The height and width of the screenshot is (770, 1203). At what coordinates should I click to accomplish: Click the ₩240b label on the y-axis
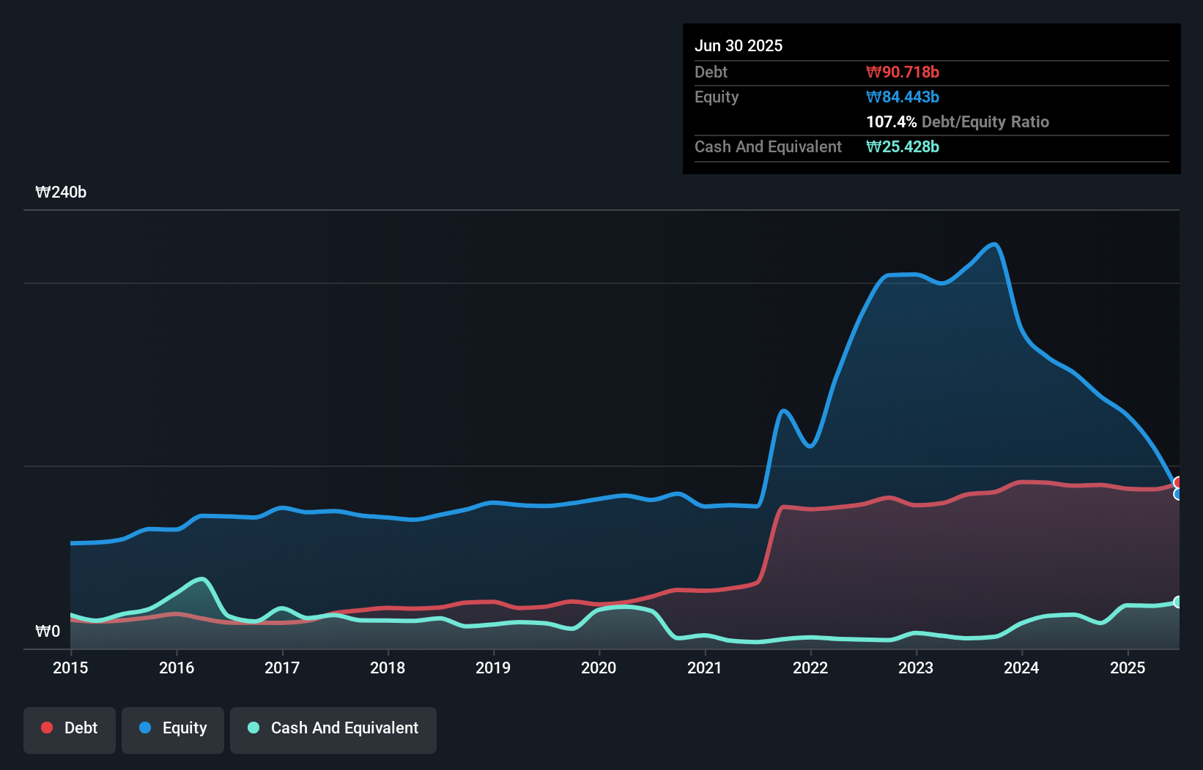click(61, 192)
